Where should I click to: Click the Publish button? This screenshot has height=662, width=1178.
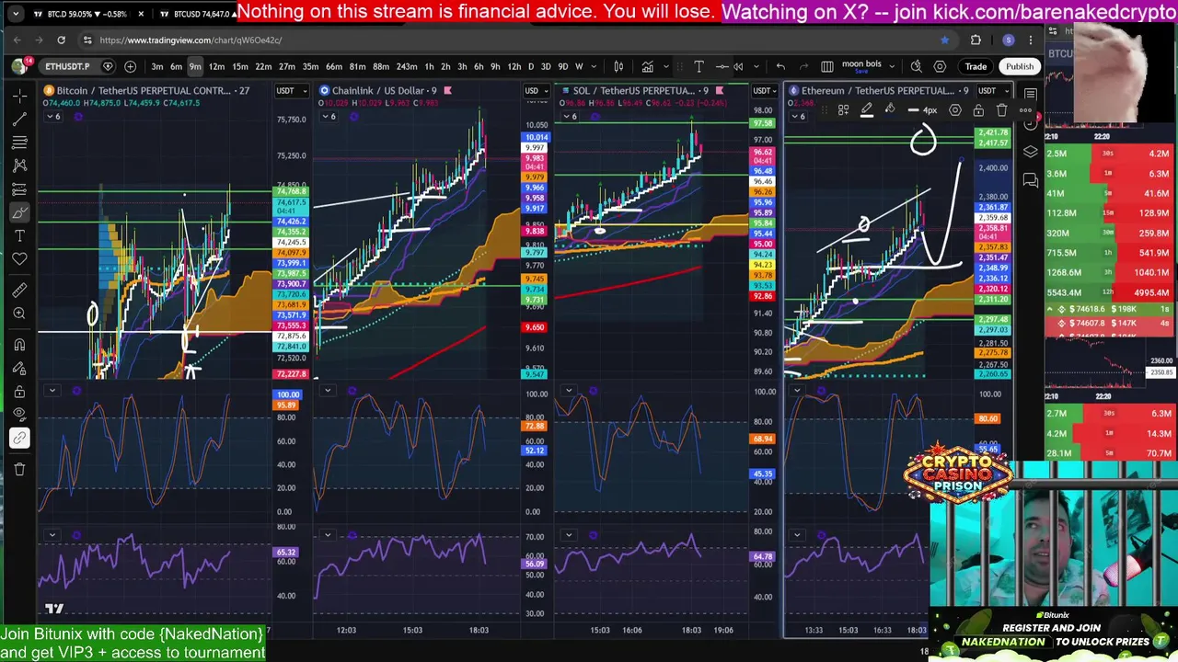[x=1019, y=66]
